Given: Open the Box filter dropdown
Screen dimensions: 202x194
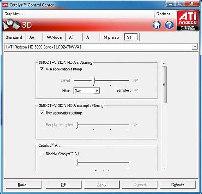Looking at the screenshot, I should [x=87, y=91].
